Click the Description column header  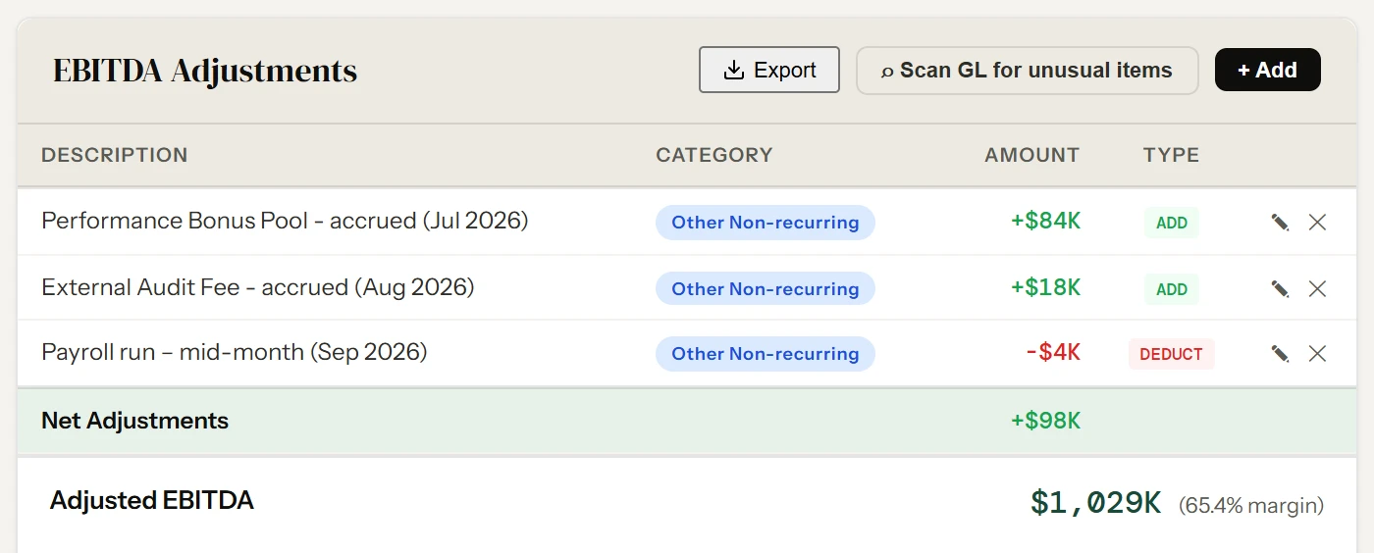point(114,155)
